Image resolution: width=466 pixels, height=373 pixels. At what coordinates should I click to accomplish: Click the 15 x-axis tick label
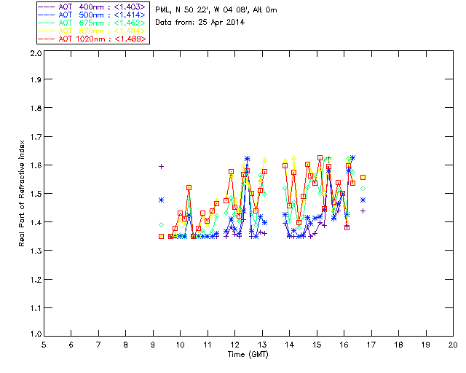[x=317, y=345]
